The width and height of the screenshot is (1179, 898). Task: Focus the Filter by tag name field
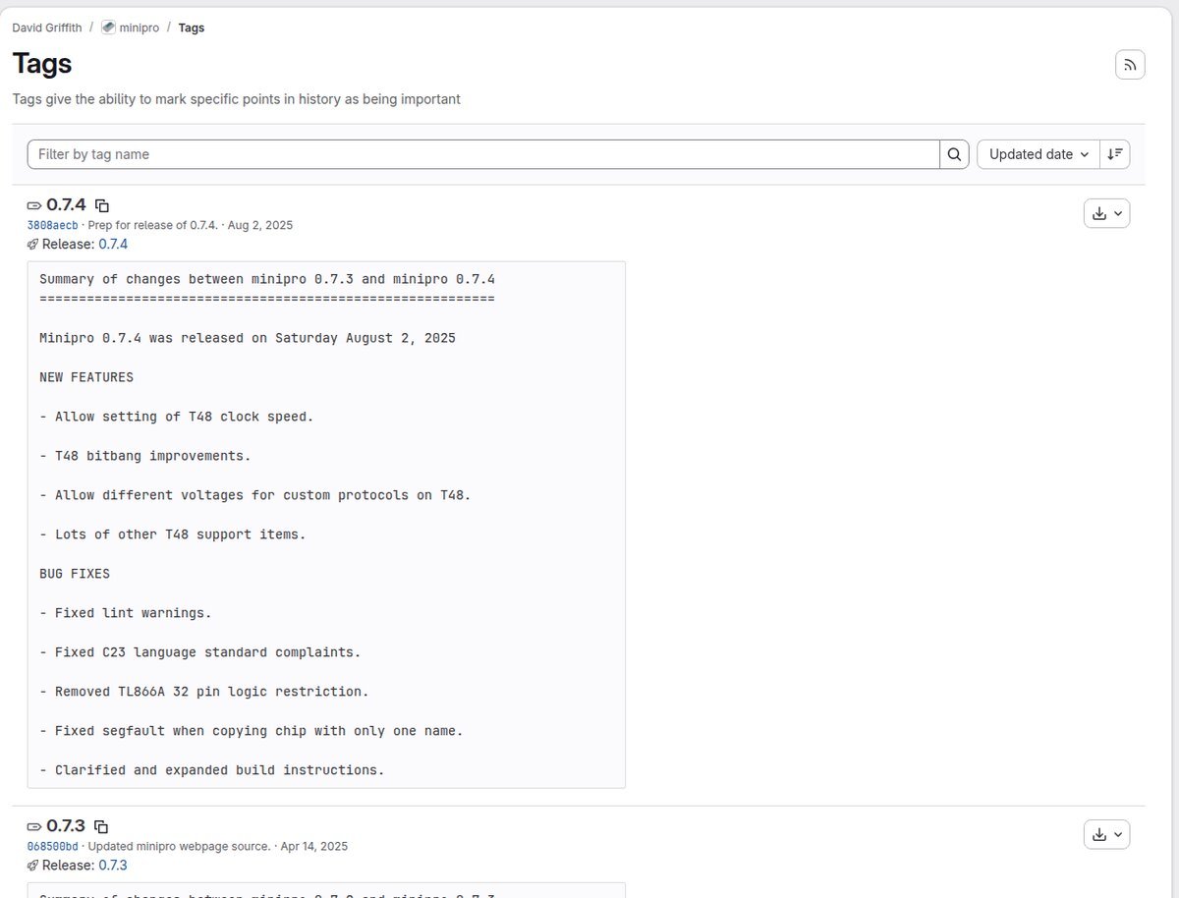(x=483, y=154)
